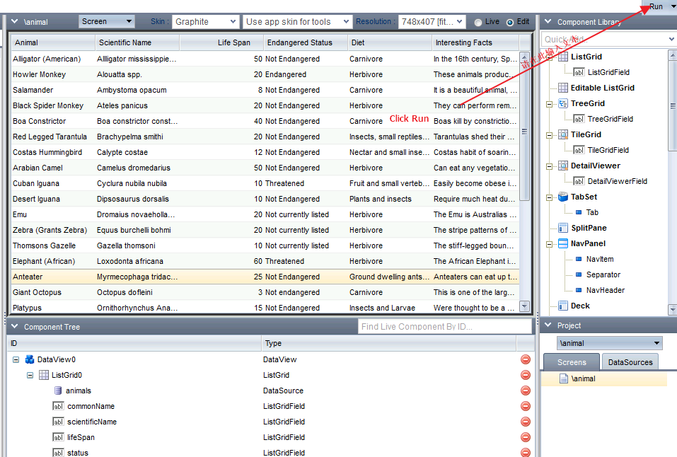Click the red remove icon for DataView0
The width and height of the screenshot is (677, 457).
coord(525,359)
